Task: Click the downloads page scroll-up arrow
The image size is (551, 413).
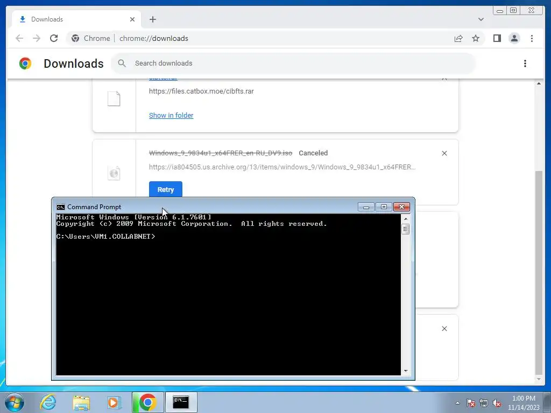Action: tap(539, 83)
